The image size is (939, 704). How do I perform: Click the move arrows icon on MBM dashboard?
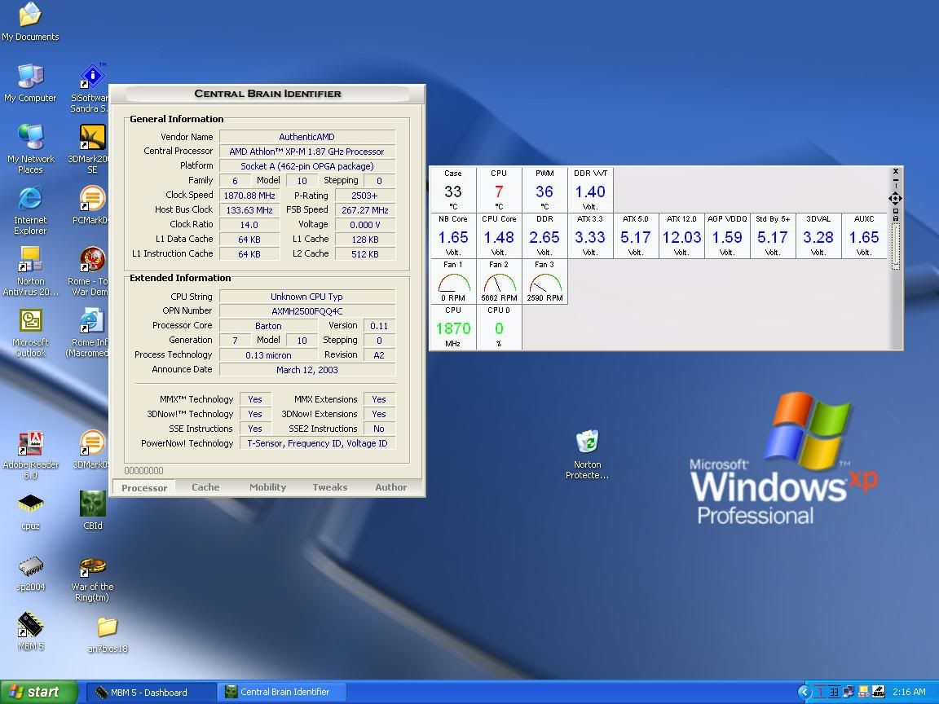(x=896, y=198)
